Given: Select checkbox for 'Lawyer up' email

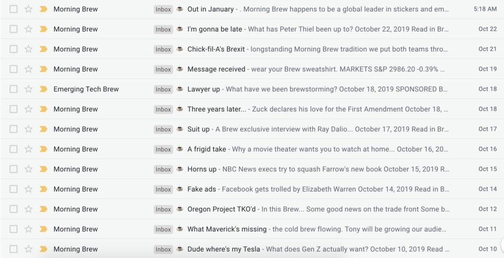Looking at the screenshot, I should coord(13,89).
